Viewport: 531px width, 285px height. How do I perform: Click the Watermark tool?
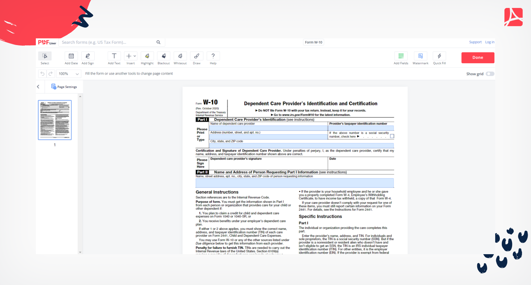tap(420, 56)
